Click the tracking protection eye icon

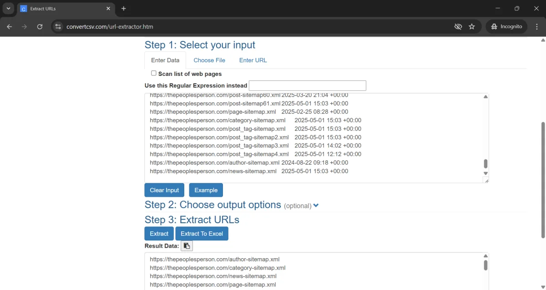pyautogui.click(x=458, y=27)
